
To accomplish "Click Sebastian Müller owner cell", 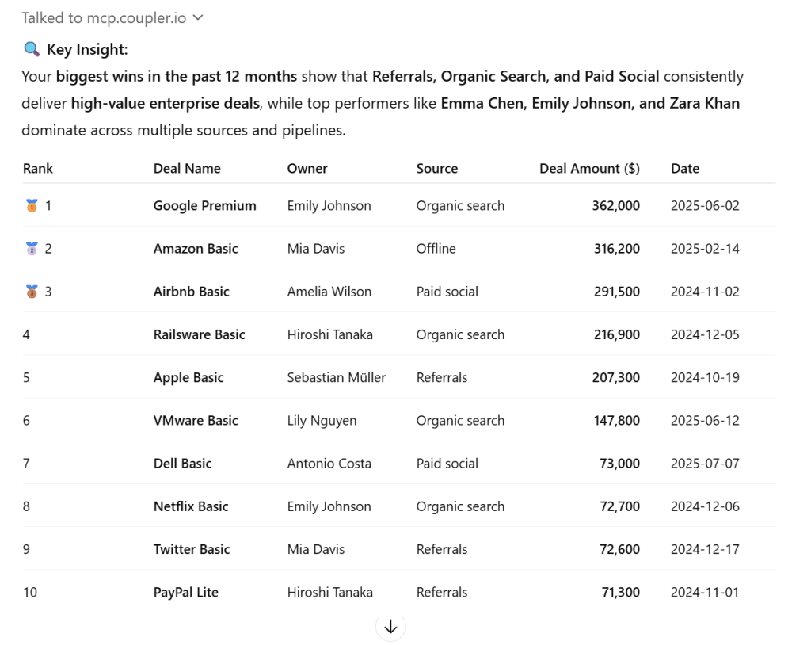I will tap(336, 377).
